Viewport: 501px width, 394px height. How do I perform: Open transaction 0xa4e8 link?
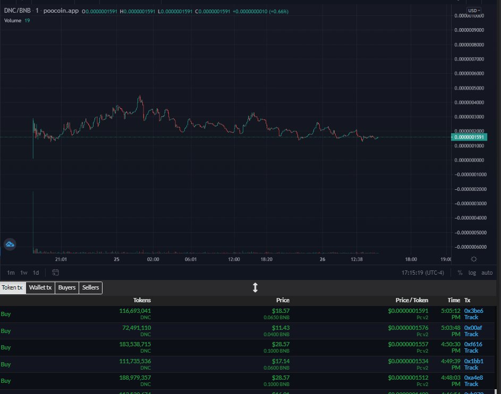tap(473, 378)
